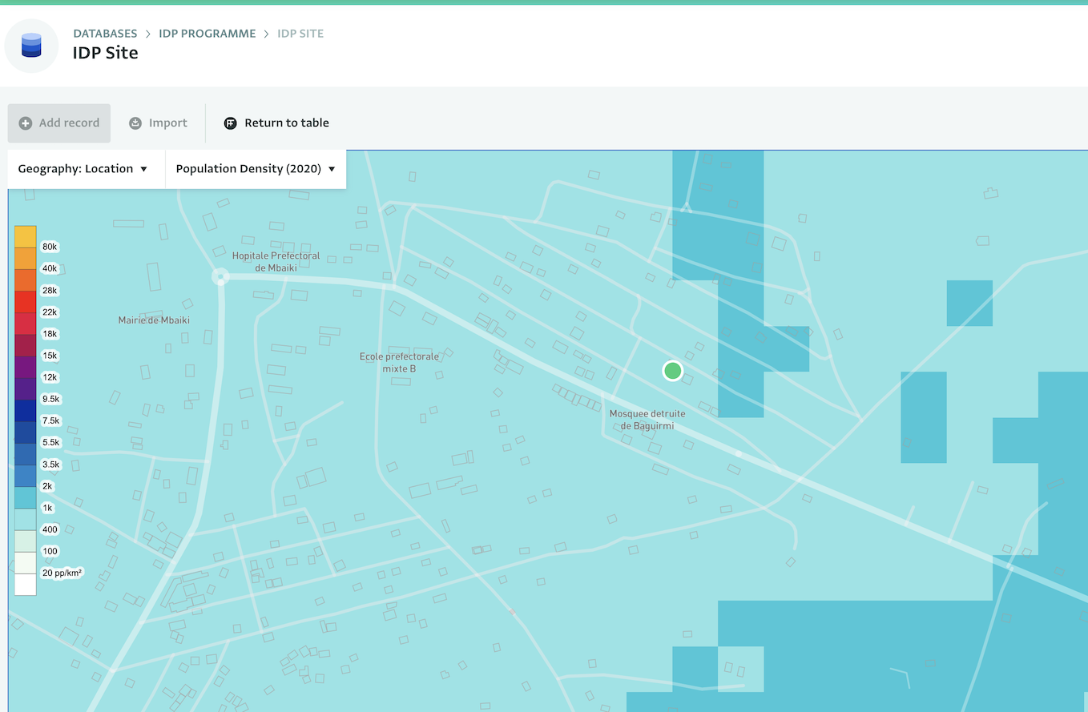Image resolution: width=1088 pixels, height=712 pixels.
Task: Select the red 22k legend swatch
Action: (26, 301)
